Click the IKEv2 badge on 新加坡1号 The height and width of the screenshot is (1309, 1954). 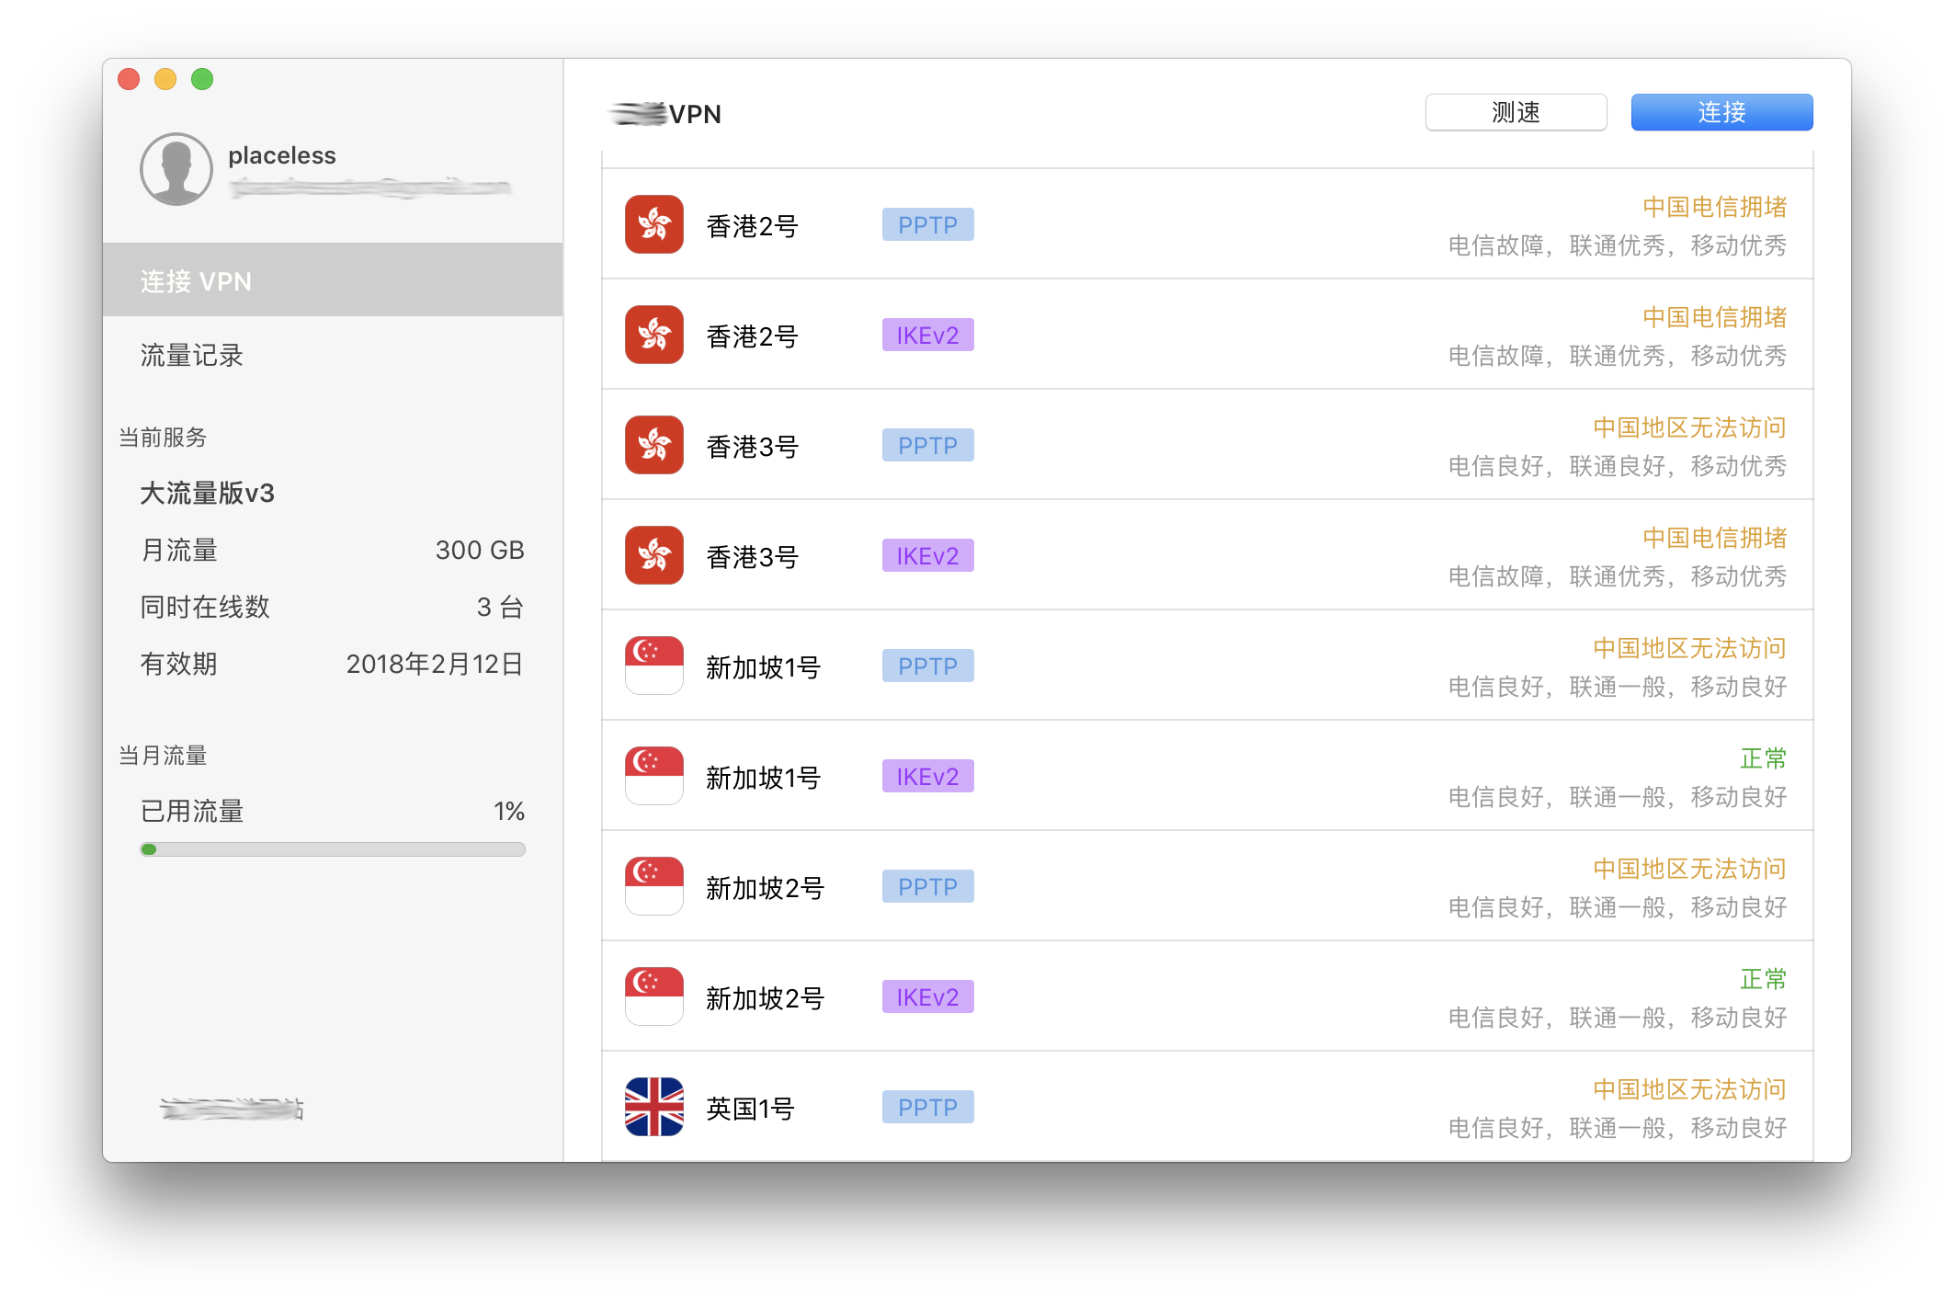[x=927, y=777]
